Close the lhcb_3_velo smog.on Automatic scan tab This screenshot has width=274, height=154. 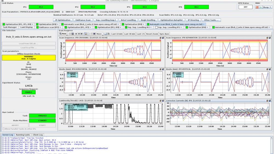click(x=204, y=24)
